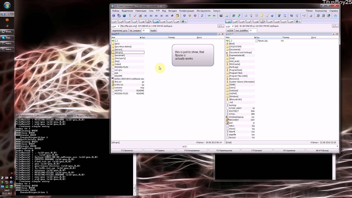Open the Инструменты menu
352x198 pixels.
tap(204, 11)
